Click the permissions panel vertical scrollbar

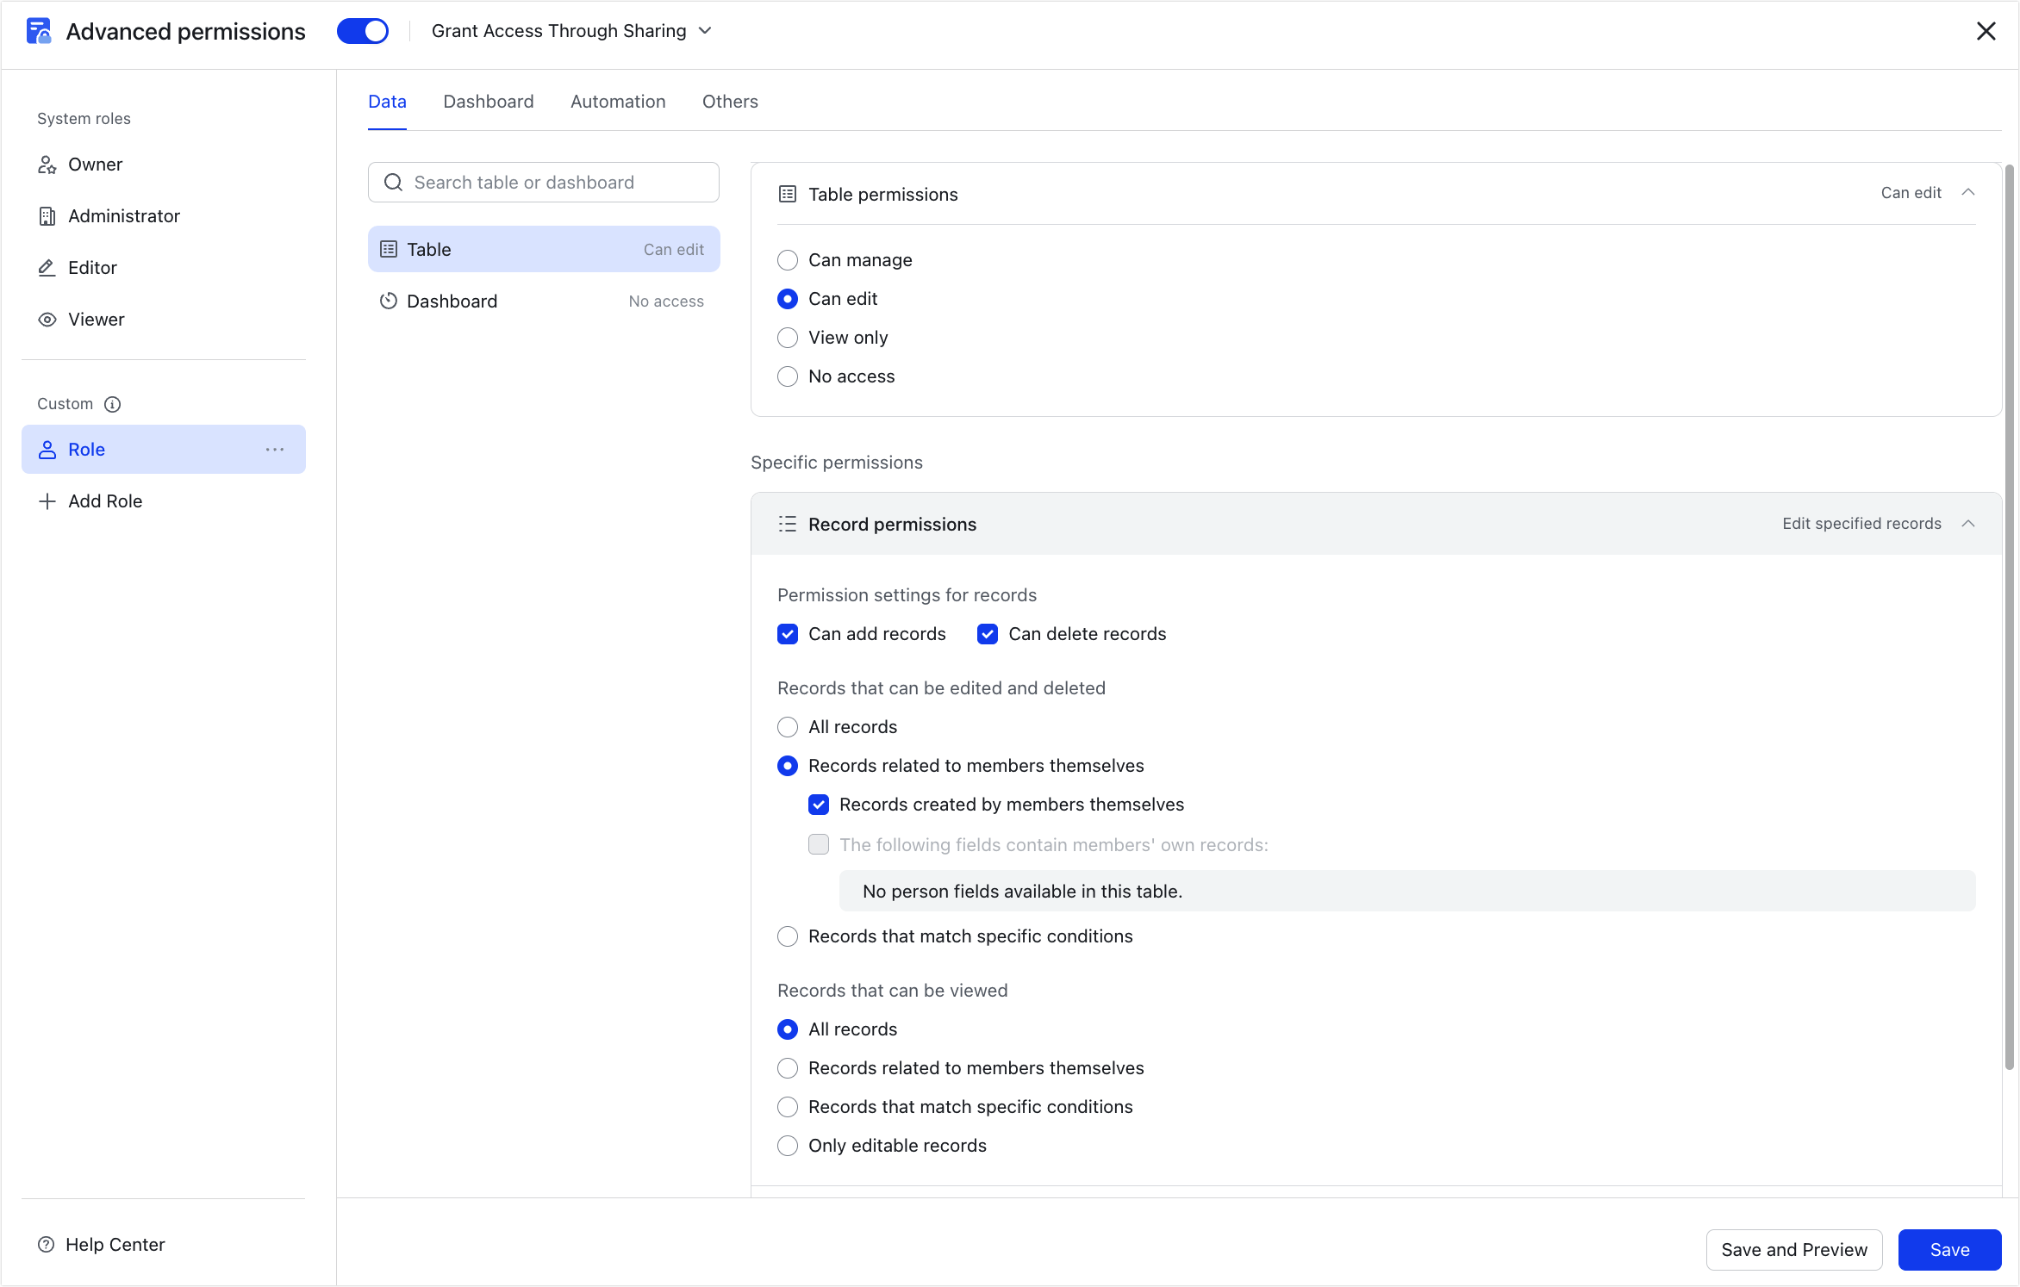[x=2010, y=617]
